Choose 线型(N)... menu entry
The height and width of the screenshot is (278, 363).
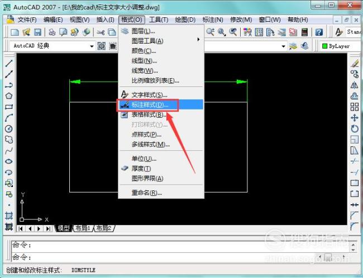[161, 61]
